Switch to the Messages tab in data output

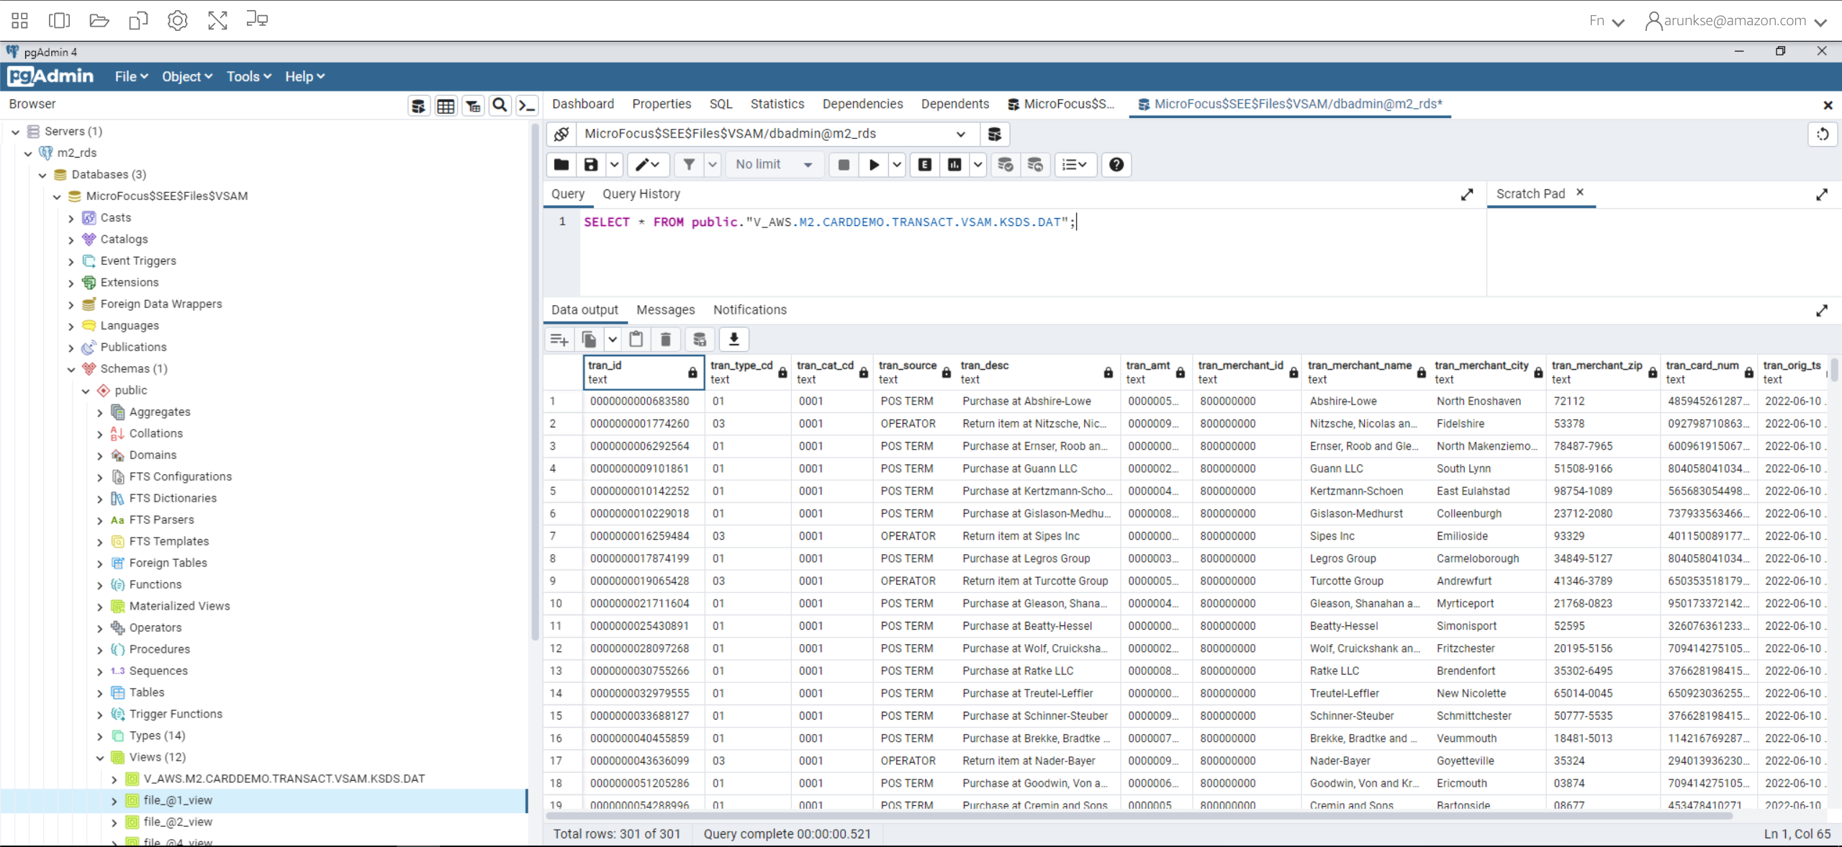point(664,309)
